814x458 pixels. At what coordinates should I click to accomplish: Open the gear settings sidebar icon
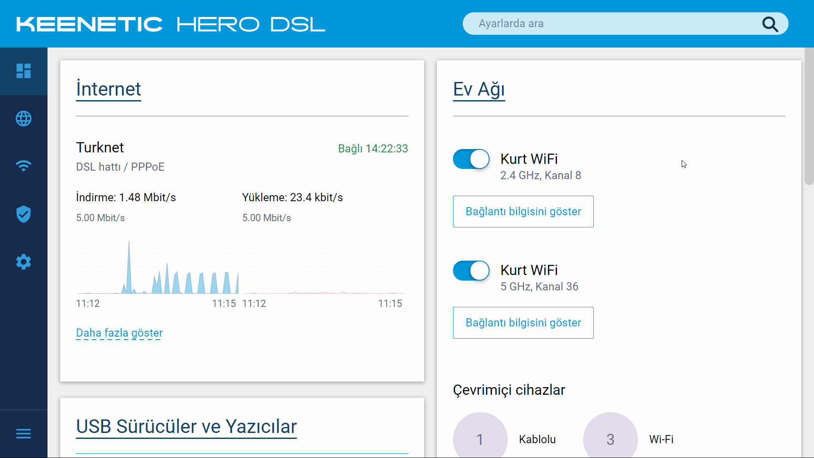(23, 262)
